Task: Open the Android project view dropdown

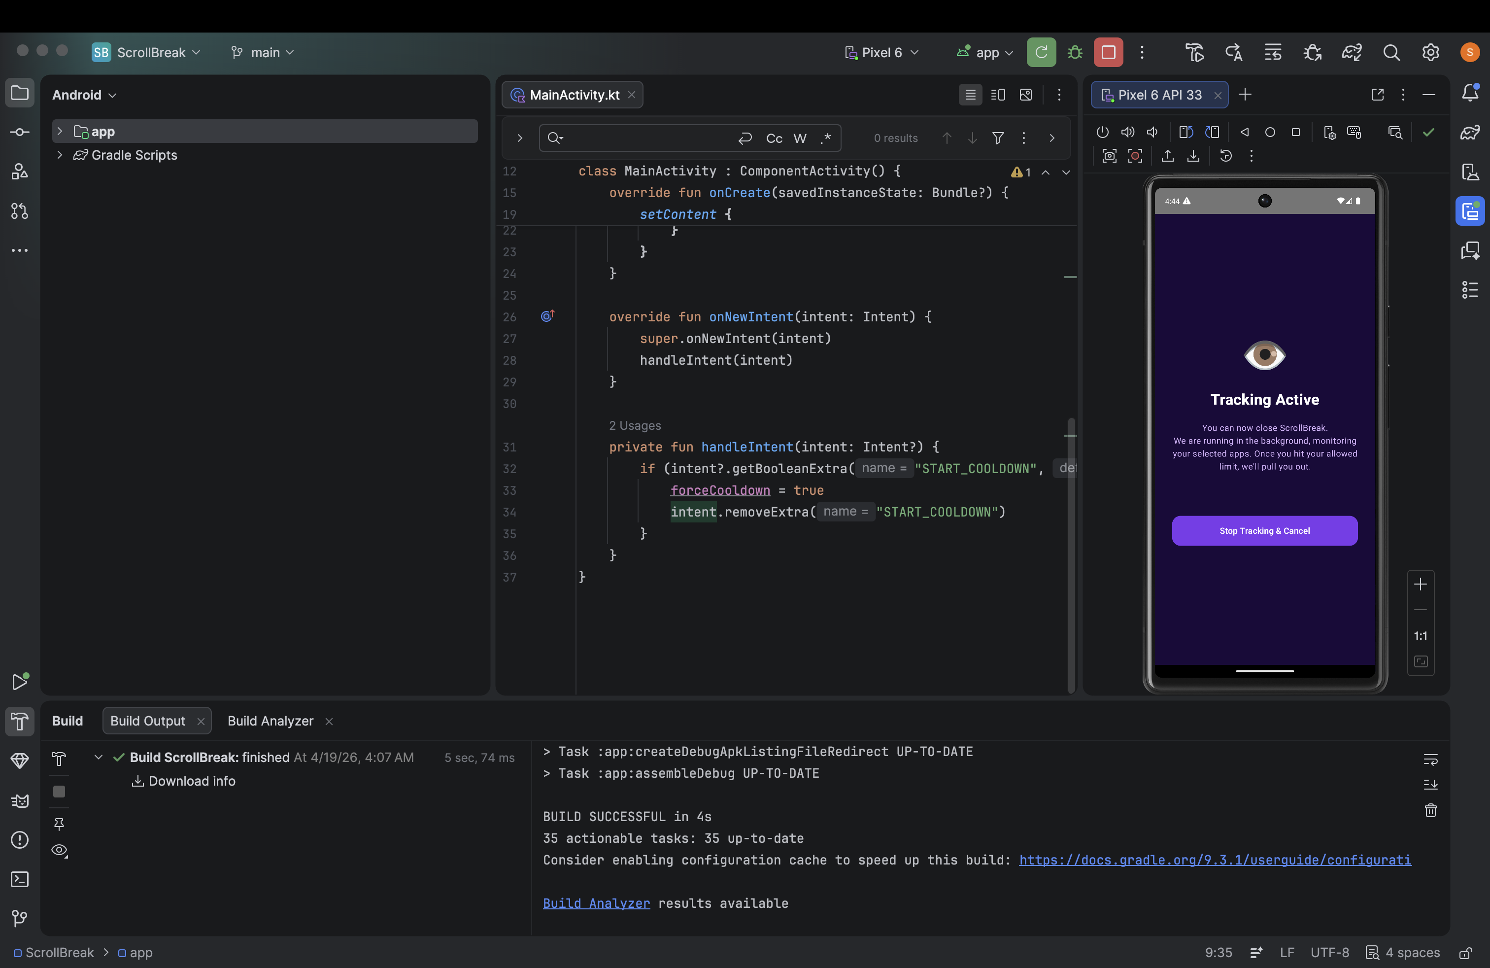Action: [85, 95]
